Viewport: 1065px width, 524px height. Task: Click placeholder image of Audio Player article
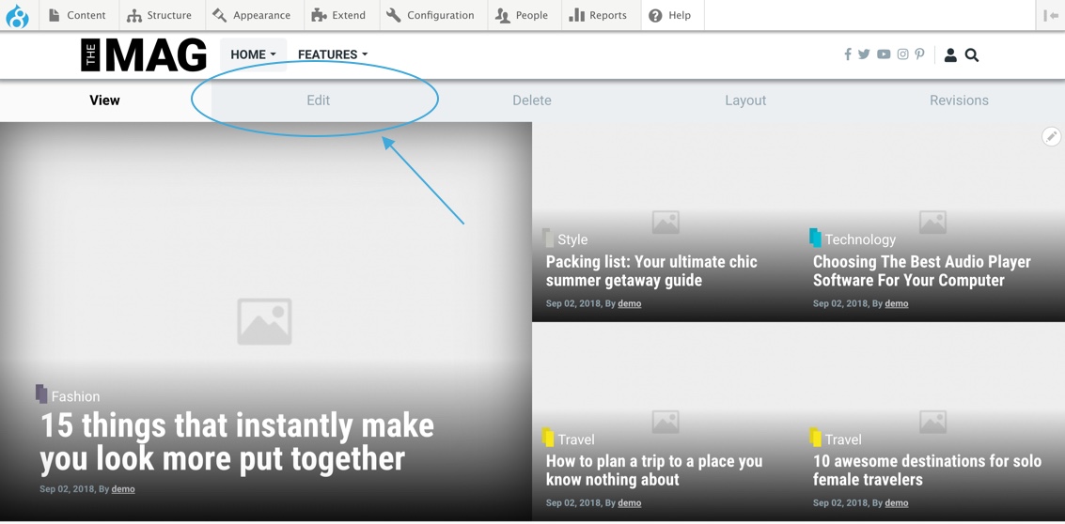tap(932, 222)
